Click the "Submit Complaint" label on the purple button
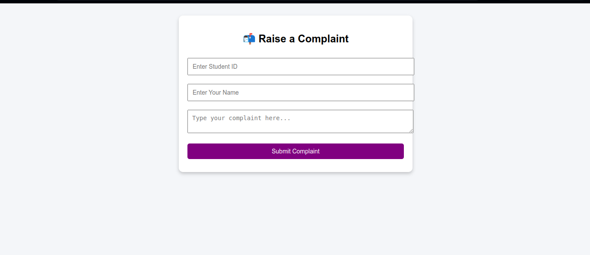Image resolution: width=590 pixels, height=255 pixels. coord(296,151)
